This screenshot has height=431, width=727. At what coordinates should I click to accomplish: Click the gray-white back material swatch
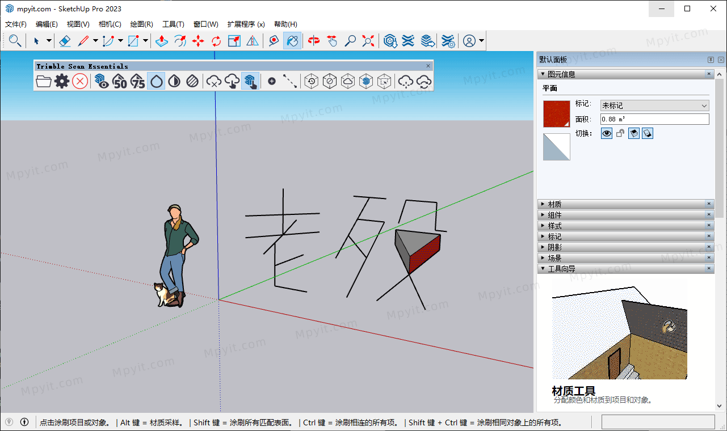(x=557, y=147)
